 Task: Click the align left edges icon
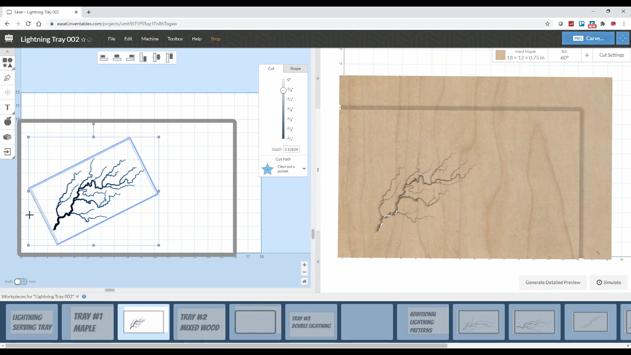104,58
